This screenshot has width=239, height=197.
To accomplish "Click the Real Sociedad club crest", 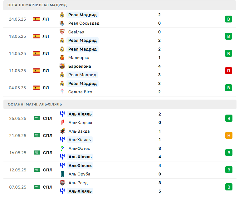I will [x=62, y=23].
